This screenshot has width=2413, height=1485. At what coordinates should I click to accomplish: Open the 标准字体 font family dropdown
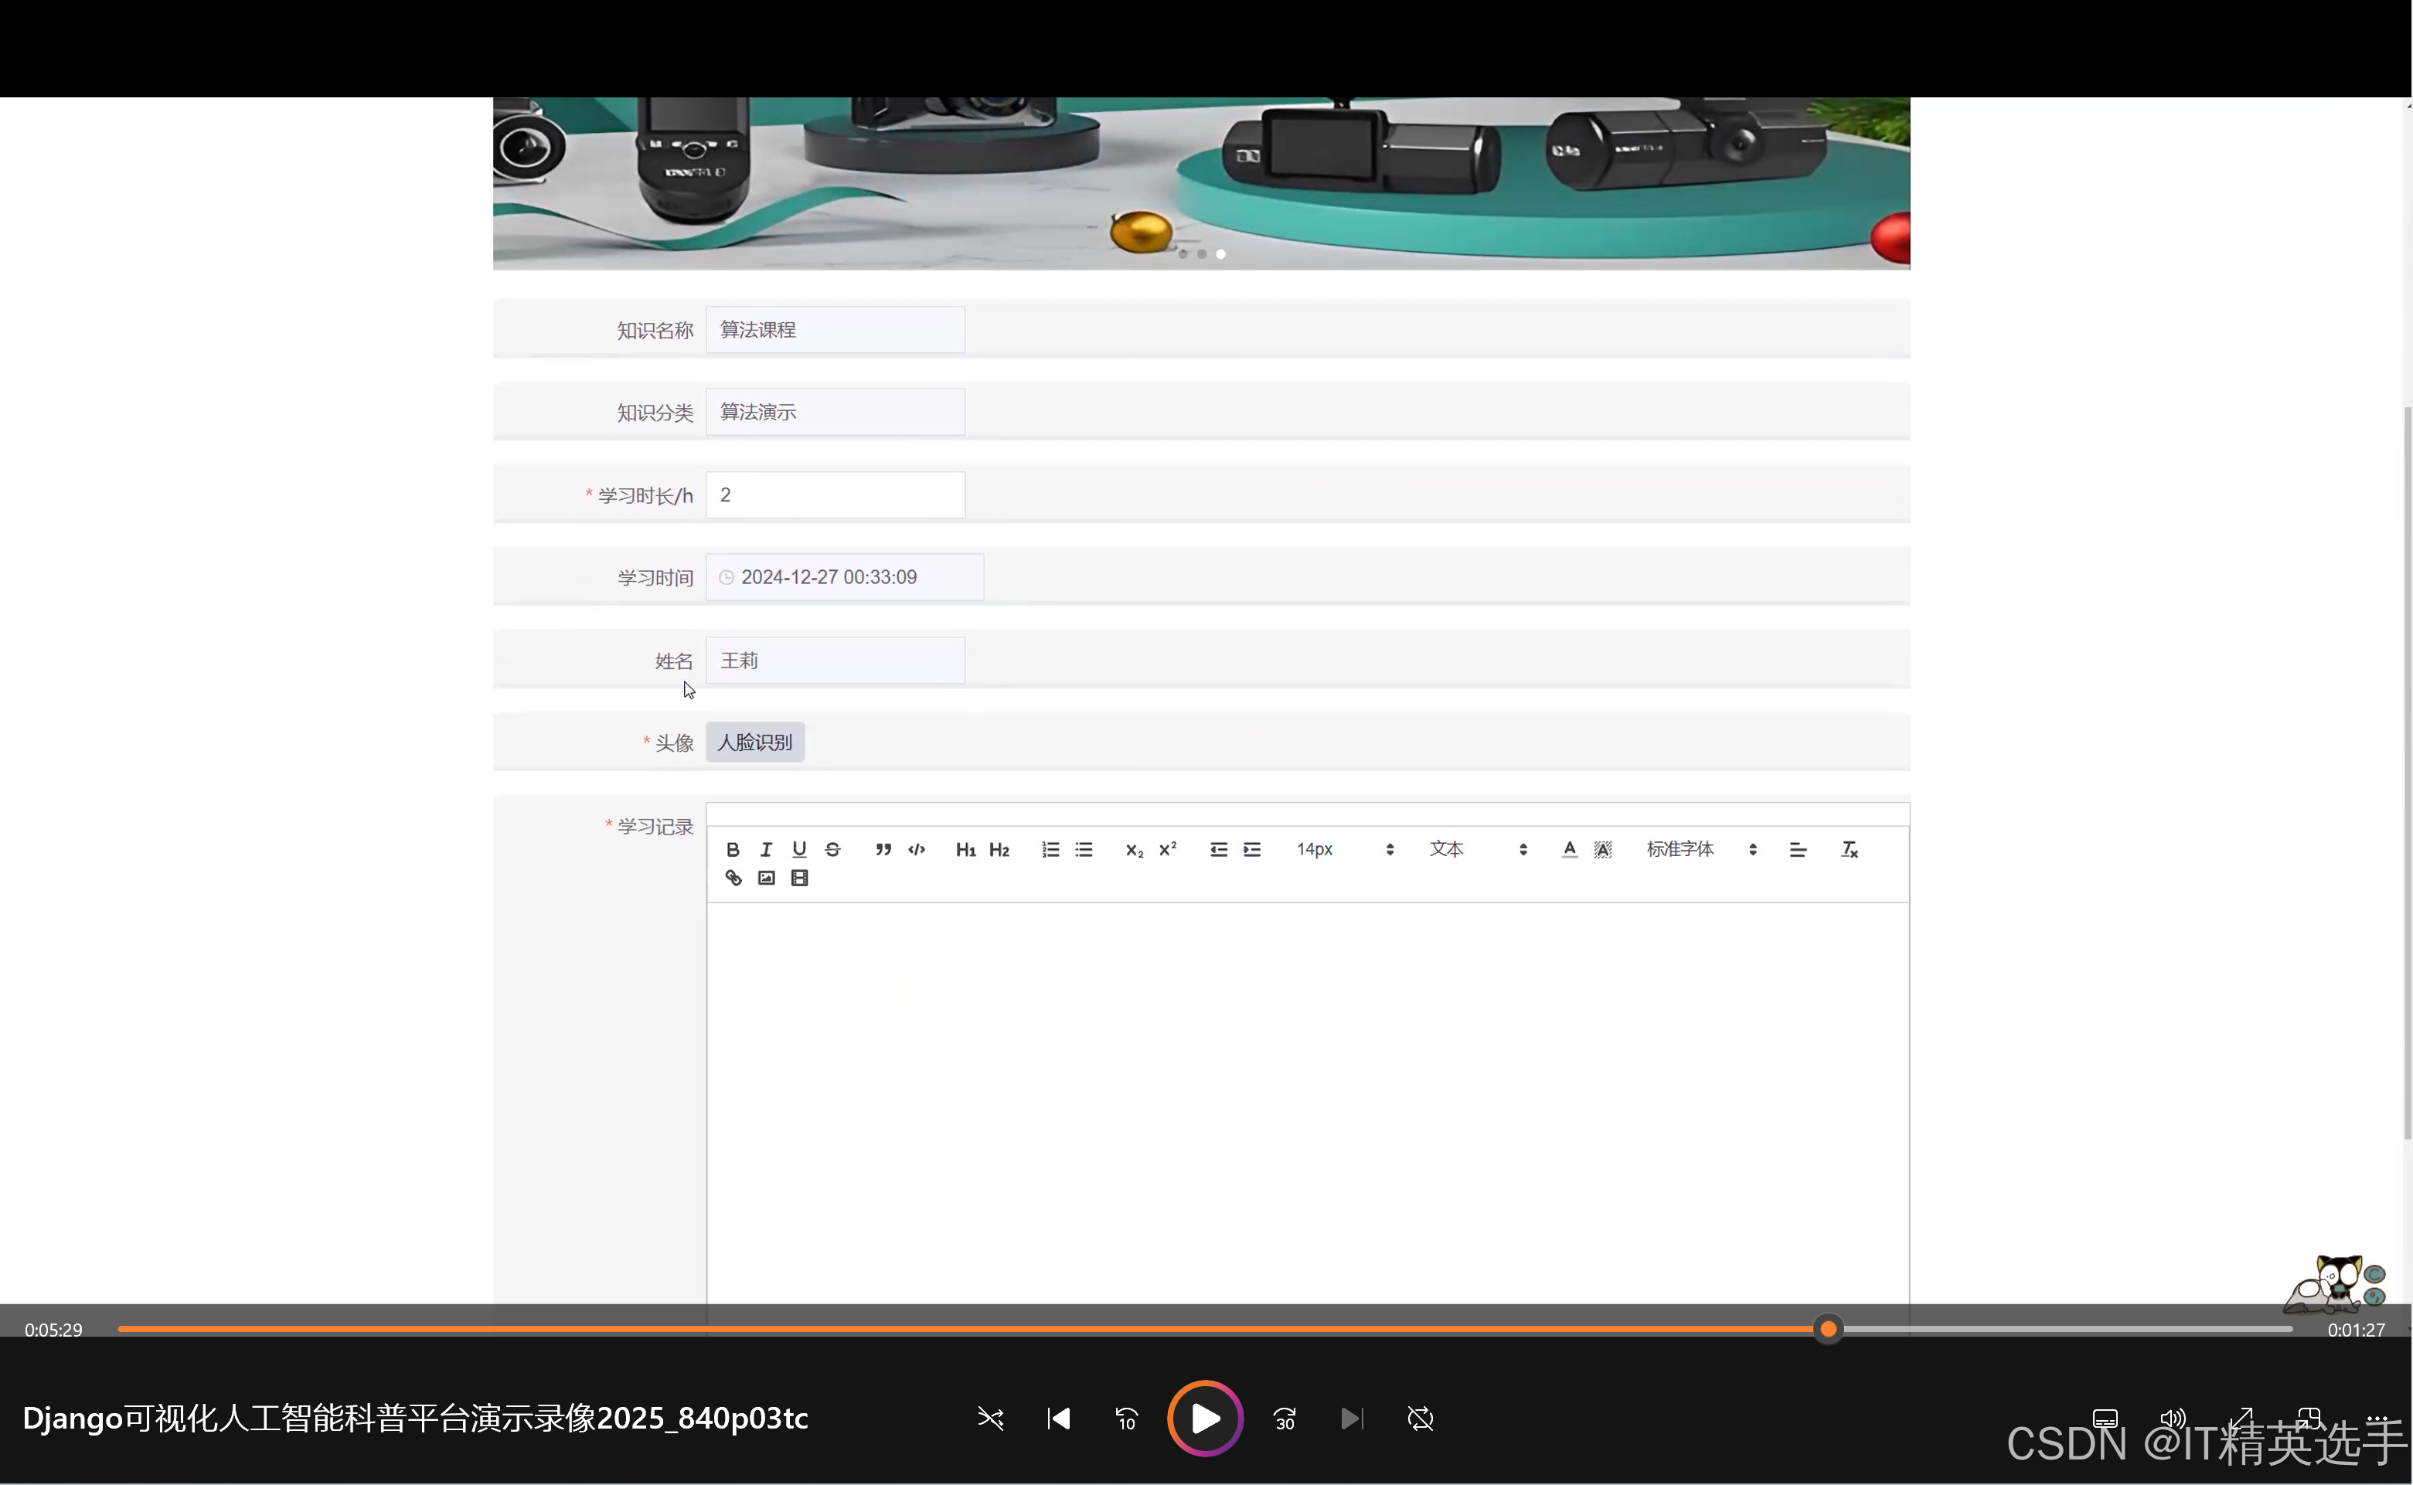click(x=1702, y=850)
